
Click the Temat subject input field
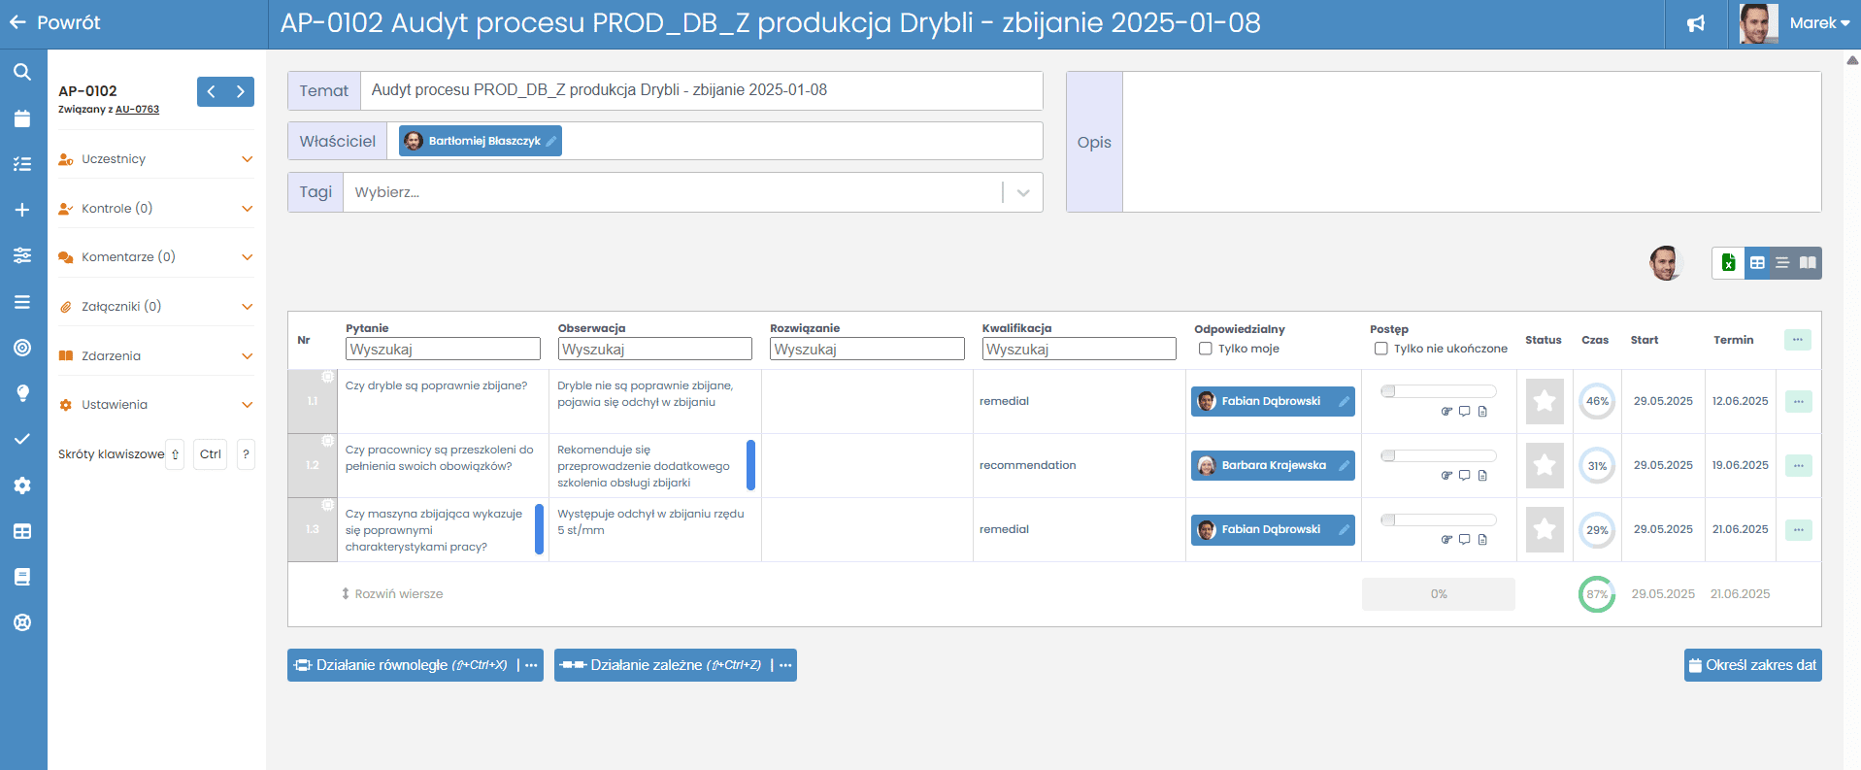702,90
